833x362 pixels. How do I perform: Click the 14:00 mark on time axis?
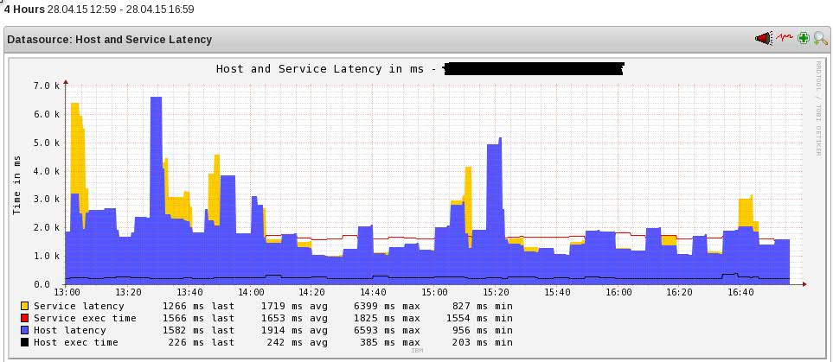click(251, 292)
